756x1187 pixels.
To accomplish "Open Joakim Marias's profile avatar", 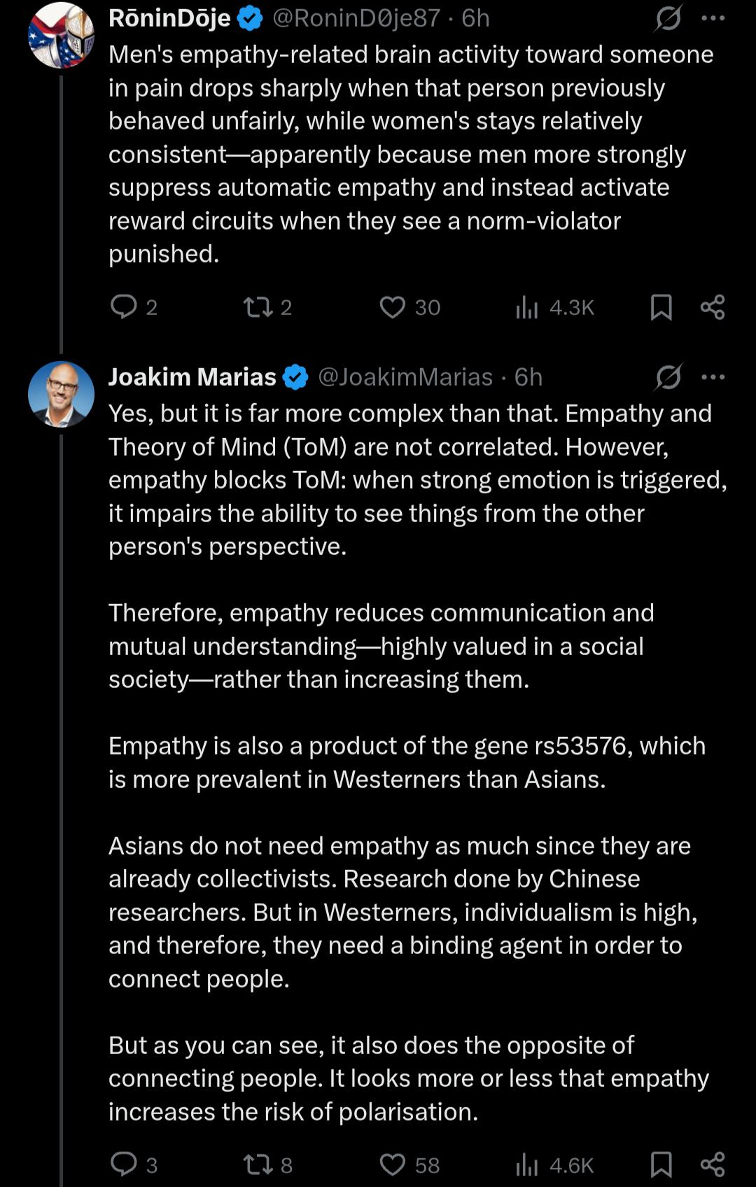I will (x=61, y=394).
